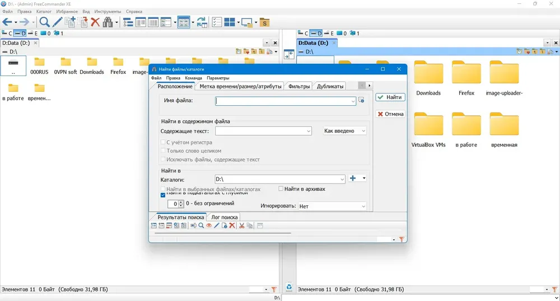Viewport: 560px width, 301px height.
Task: Expand the 'Содержащие текст' dropdown
Action: click(309, 131)
